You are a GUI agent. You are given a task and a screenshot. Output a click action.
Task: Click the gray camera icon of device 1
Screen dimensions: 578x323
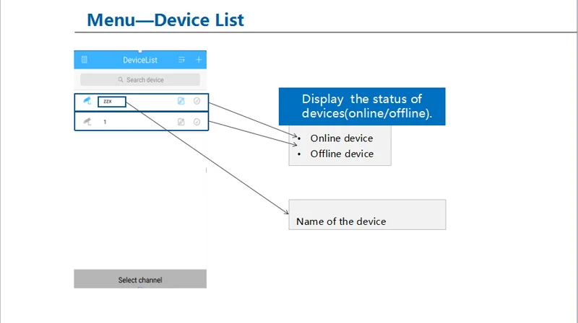tap(87, 121)
